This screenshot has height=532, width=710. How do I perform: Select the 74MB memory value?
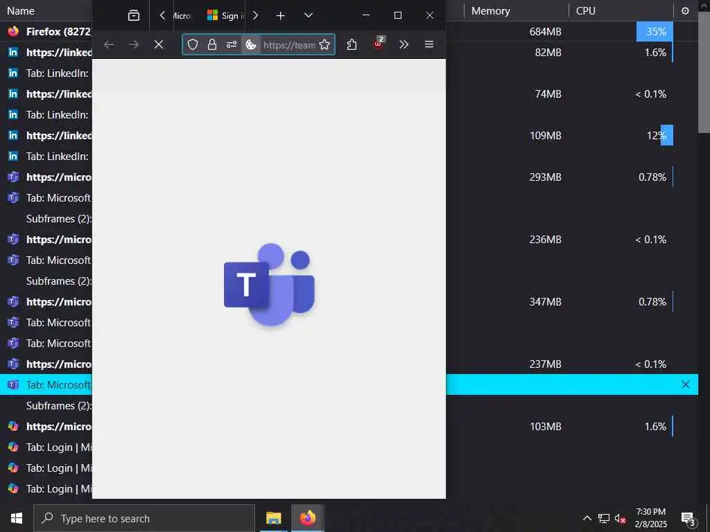(548, 94)
